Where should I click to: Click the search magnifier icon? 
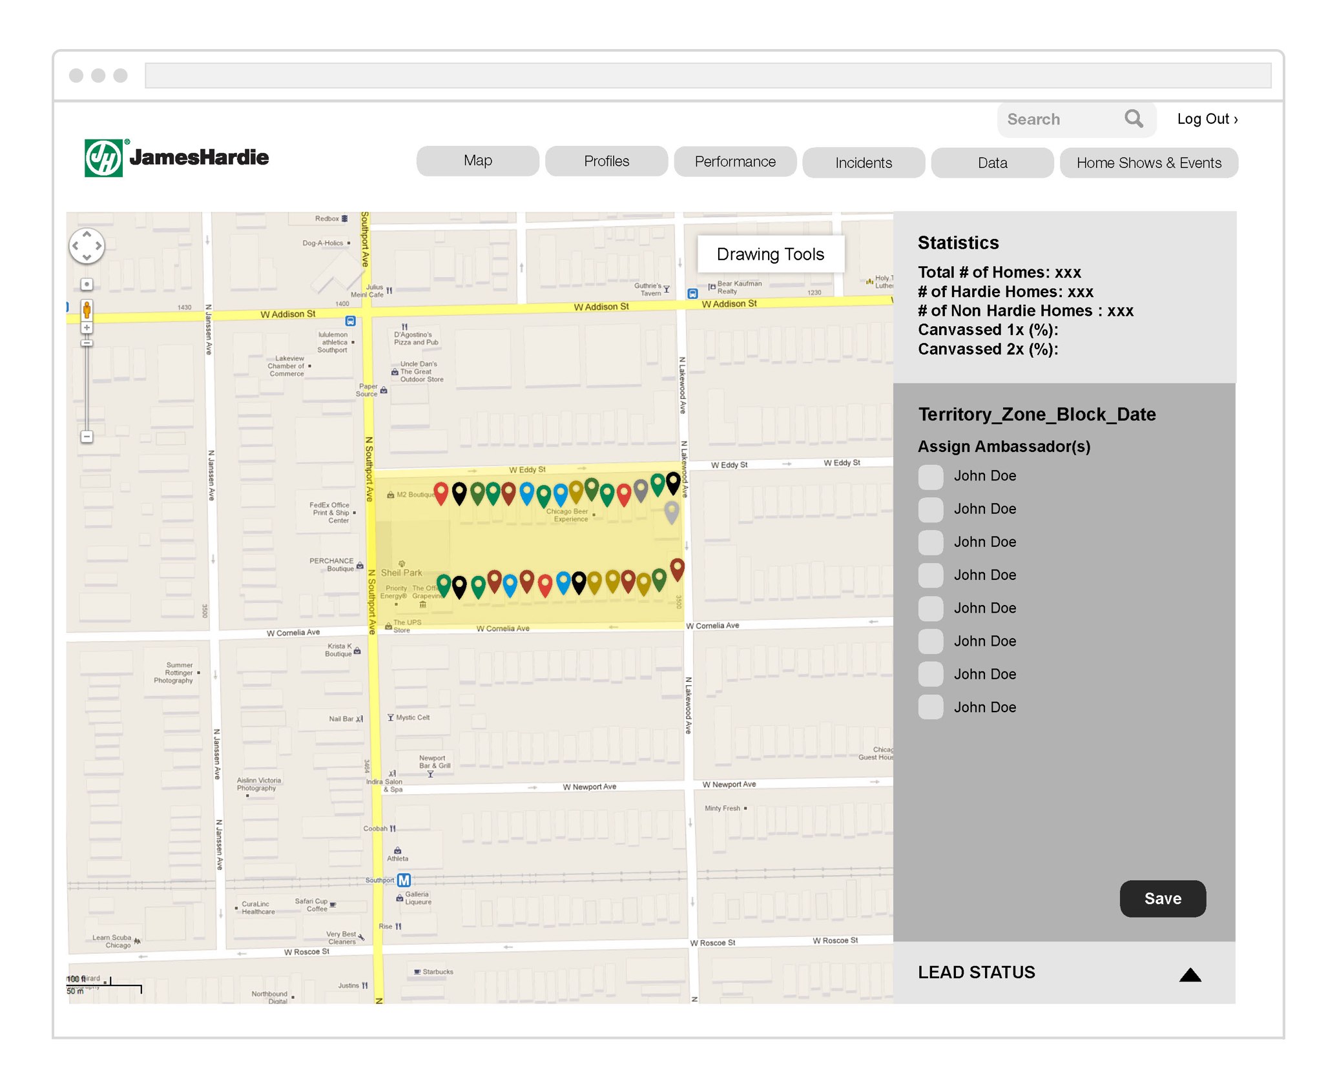pyautogui.click(x=1134, y=119)
